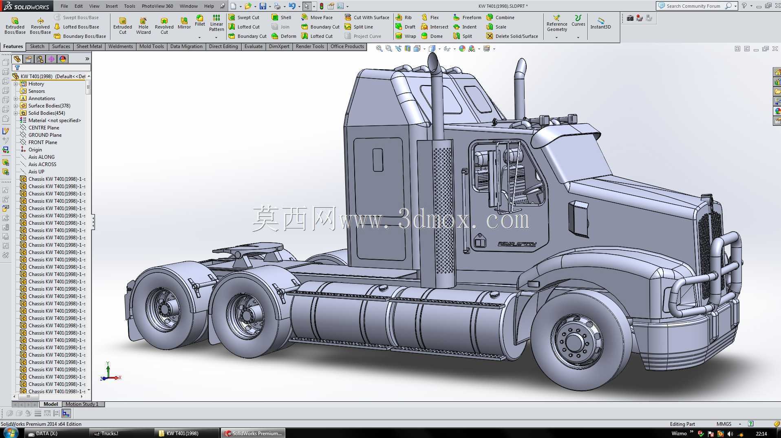Select the Scale tool
Image resolution: width=781 pixels, height=438 pixels.
pyautogui.click(x=496, y=27)
